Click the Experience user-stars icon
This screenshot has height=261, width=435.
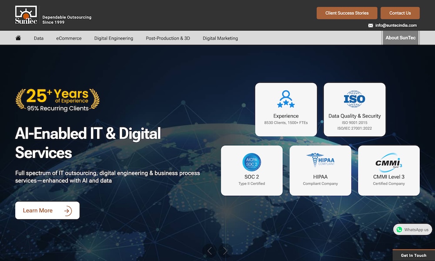coord(286,99)
